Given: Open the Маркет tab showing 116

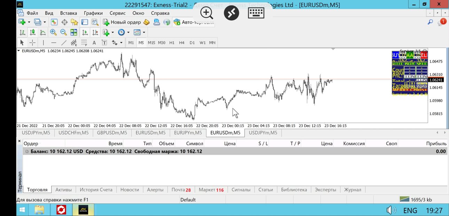Looking at the screenshot, I should 211,190.
